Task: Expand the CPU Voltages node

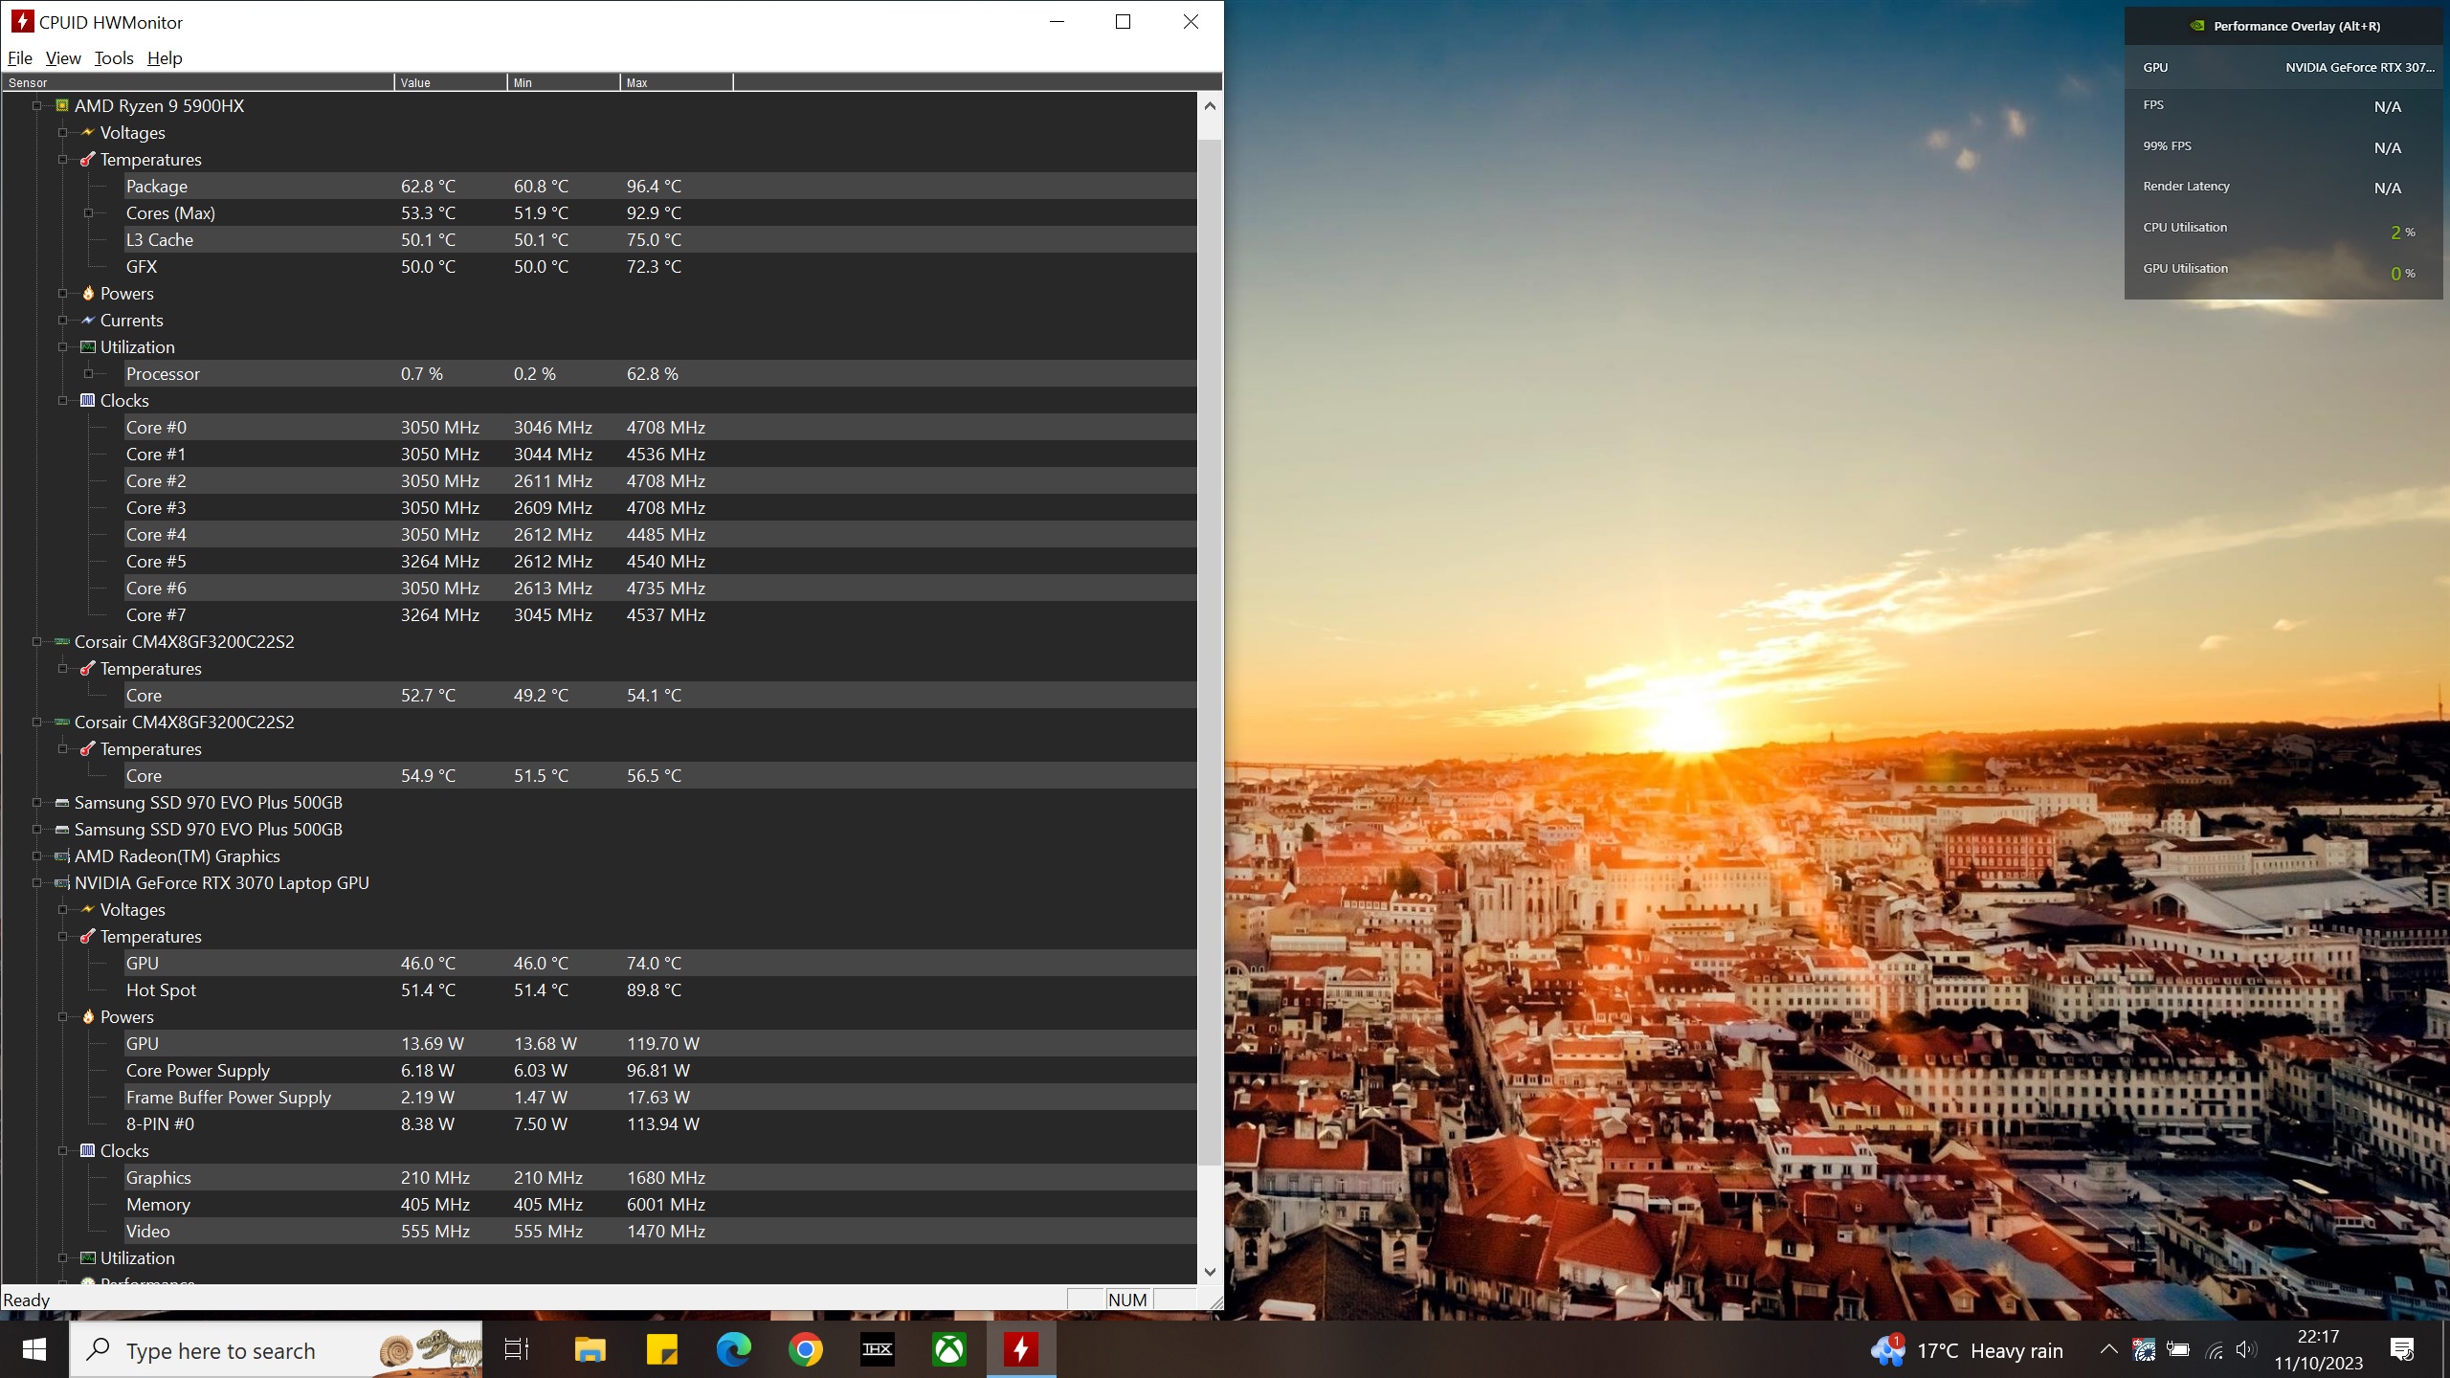Action: pos(62,133)
